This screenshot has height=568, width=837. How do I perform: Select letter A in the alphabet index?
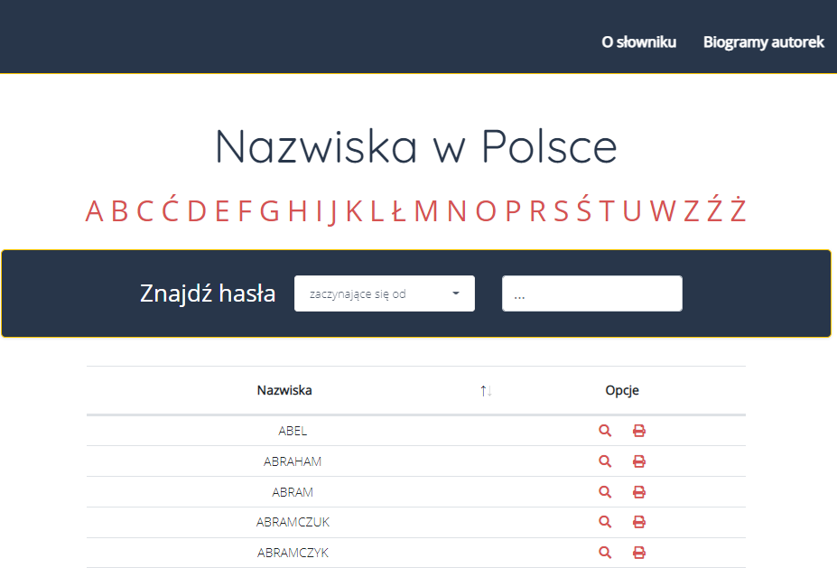pyautogui.click(x=95, y=211)
